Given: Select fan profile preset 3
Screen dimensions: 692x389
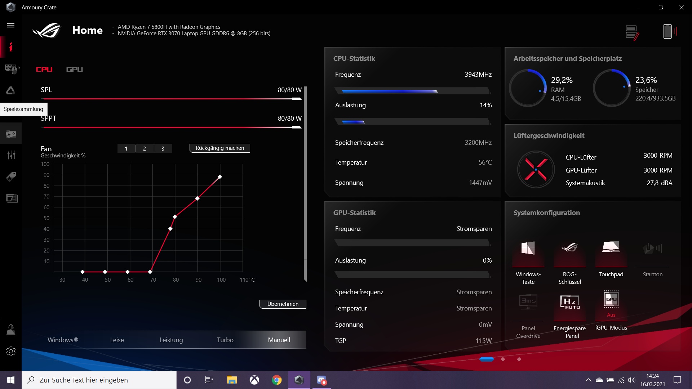Looking at the screenshot, I should click(x=163, y=148).
